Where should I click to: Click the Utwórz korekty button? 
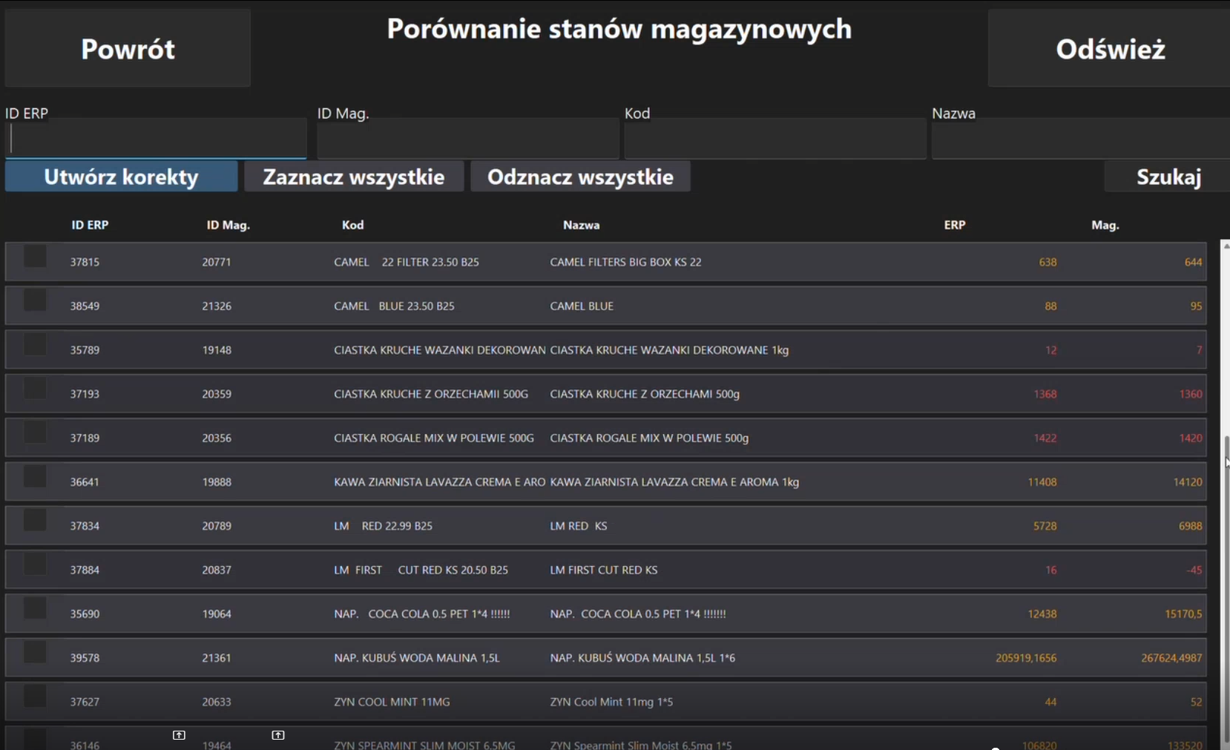(x=122, y=177)
